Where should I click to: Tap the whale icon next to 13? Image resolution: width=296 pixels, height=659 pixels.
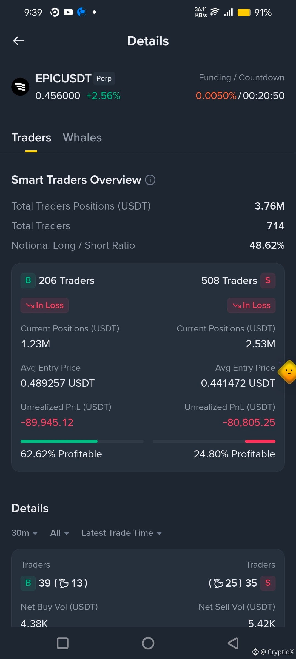(64, 583)
